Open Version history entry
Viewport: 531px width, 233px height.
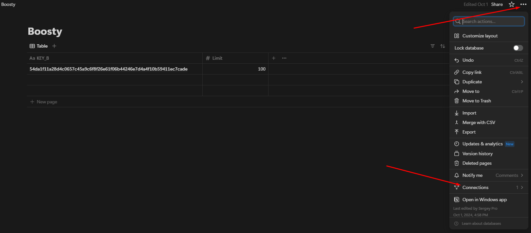[x=489, y=154]
